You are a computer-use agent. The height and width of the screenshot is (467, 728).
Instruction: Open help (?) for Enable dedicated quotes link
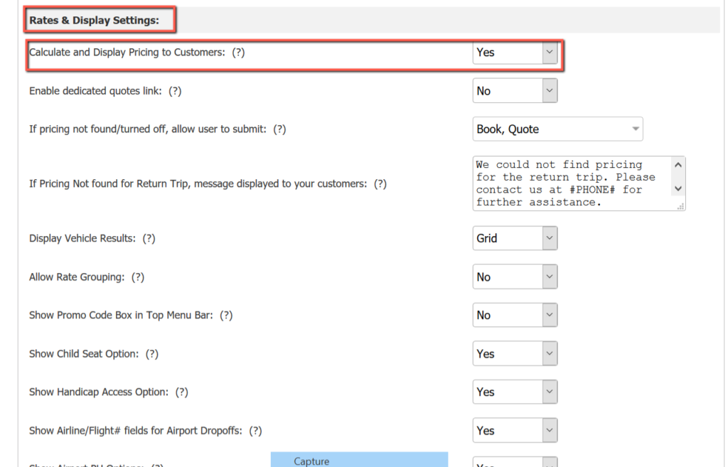coord(175,91)
